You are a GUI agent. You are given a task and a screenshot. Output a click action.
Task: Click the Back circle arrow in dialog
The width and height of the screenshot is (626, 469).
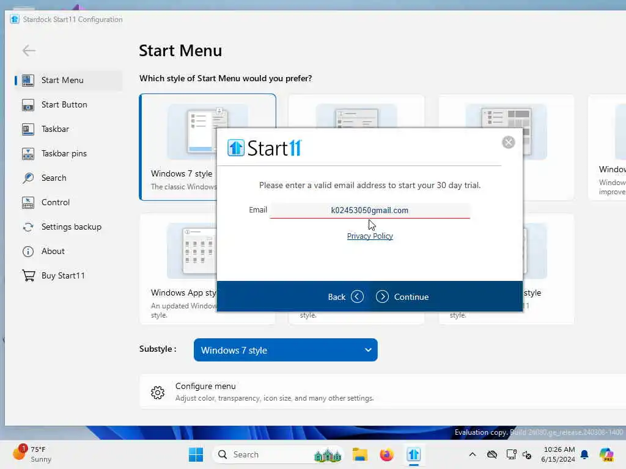(x=357, y=297)
